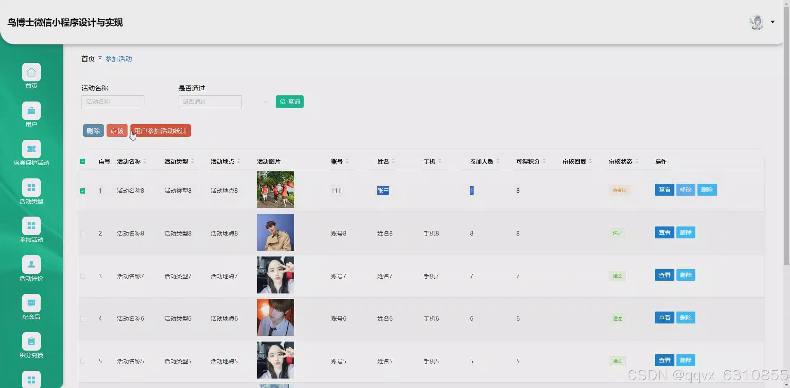Open 用户参加活动统计 report
The image size is (790, 388).
(160, 131)
